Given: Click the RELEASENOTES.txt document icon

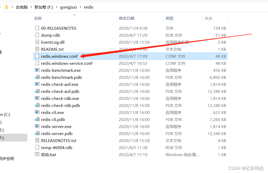Looking at the screenshot, I should 37,140.
